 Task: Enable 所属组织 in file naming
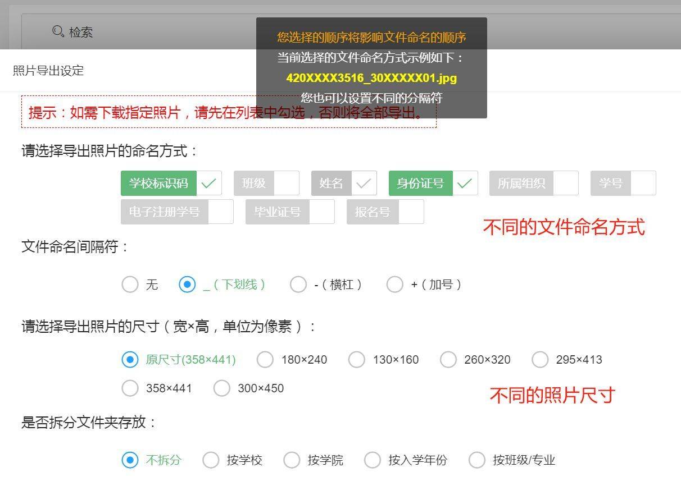(566, 183)
